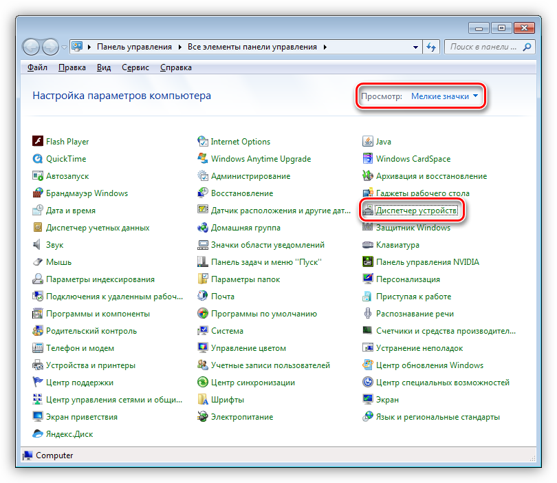Open Распознавание речи microphone icon

(x=368, y=314)
